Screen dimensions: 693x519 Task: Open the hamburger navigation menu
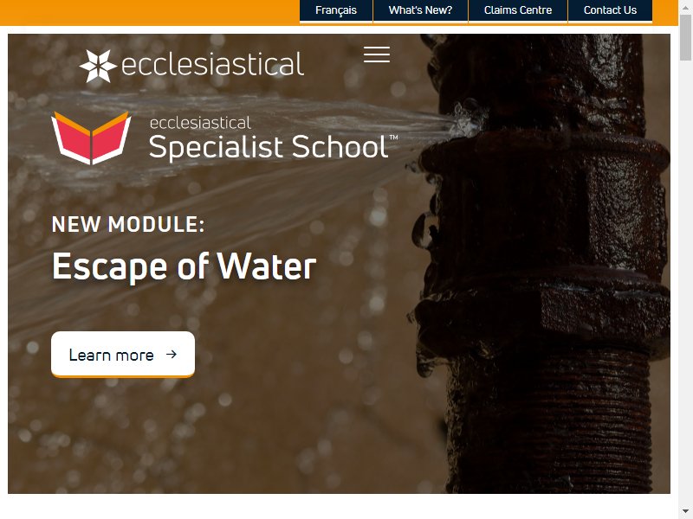(x=377, y=54)
